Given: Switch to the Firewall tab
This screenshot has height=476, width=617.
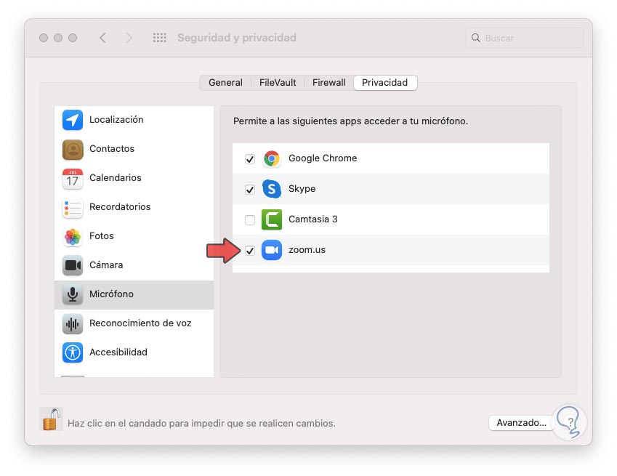Looking at the screenshot, I should tap(328, 83).
